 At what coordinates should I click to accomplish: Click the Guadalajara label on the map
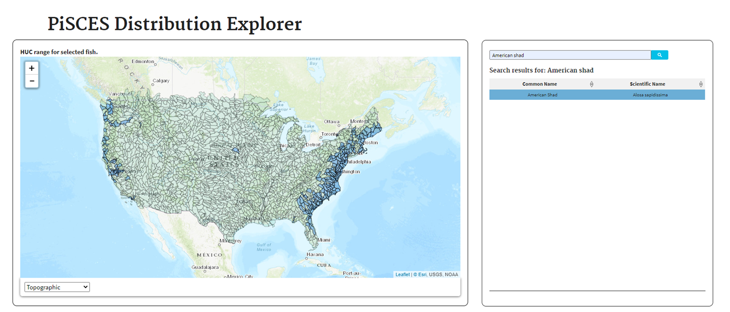(205, 267)
